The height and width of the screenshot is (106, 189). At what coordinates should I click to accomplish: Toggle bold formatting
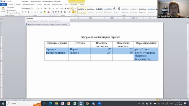coord(23,12)
